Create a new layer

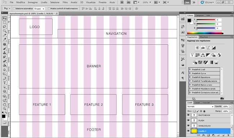click(x=223, y=135)
